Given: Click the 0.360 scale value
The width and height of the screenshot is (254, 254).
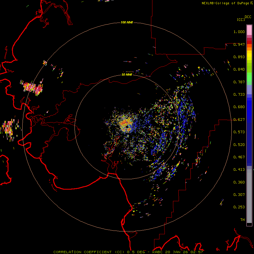Looking at the screenshot, I should (239, 182).
